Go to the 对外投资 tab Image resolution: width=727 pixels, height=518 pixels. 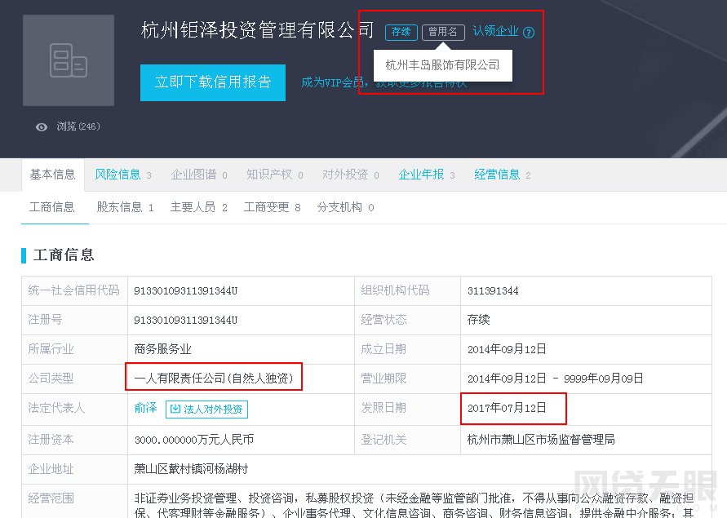(x=345, y=175)
